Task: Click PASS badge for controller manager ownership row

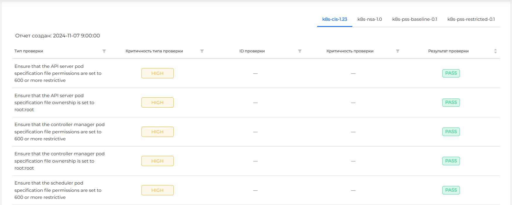Action: (451, 161)
